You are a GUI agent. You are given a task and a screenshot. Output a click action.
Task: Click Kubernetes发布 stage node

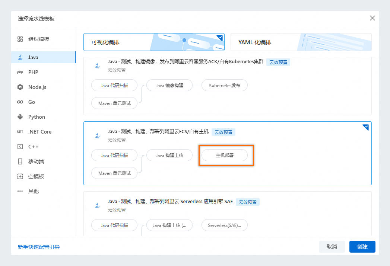[225, 86]
